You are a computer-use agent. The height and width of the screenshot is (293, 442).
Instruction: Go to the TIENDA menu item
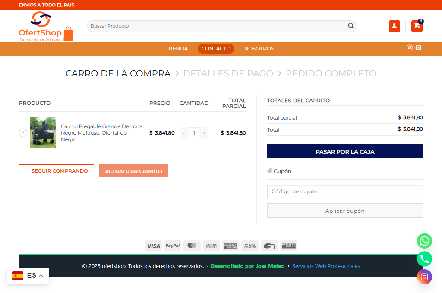coord(178,49)
